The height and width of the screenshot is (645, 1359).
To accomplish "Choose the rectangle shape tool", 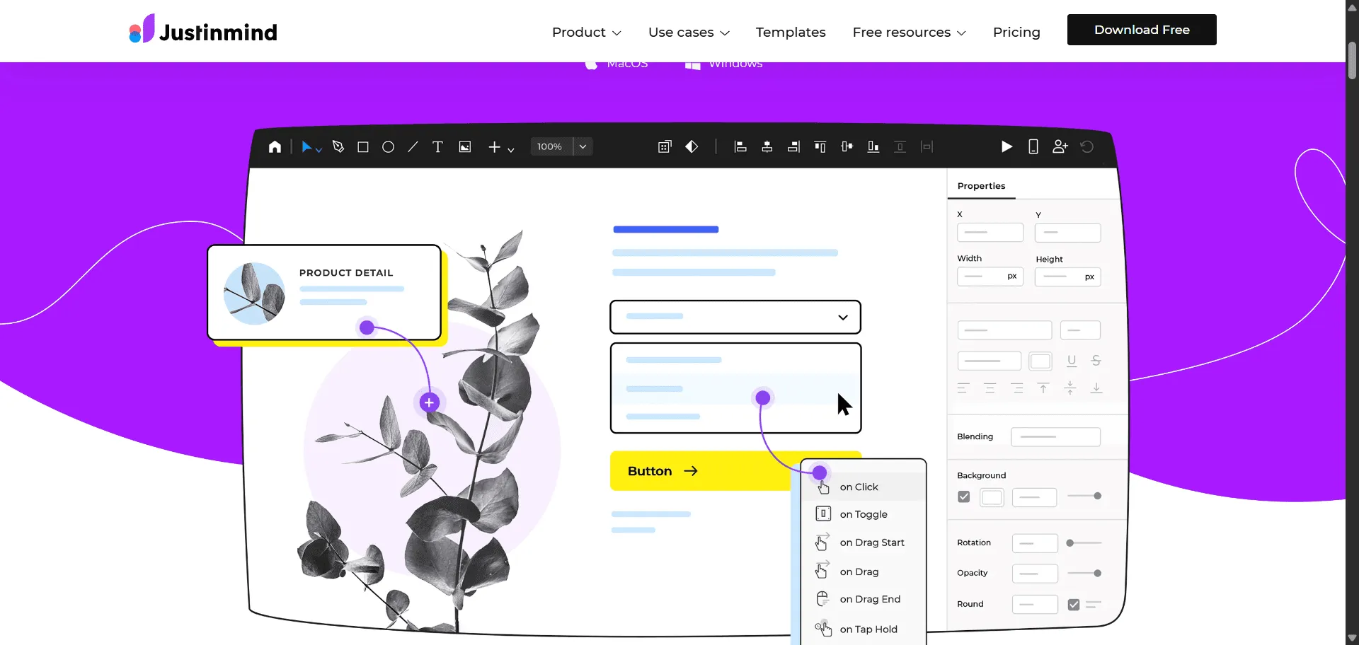I will 363,147.
